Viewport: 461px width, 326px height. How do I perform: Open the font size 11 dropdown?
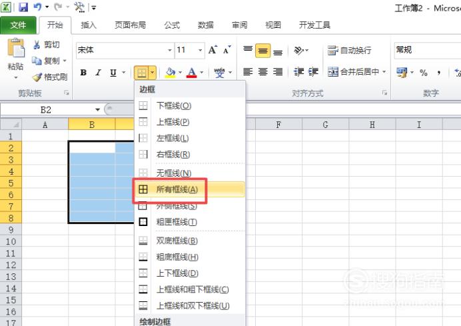[x=200, y=50]
